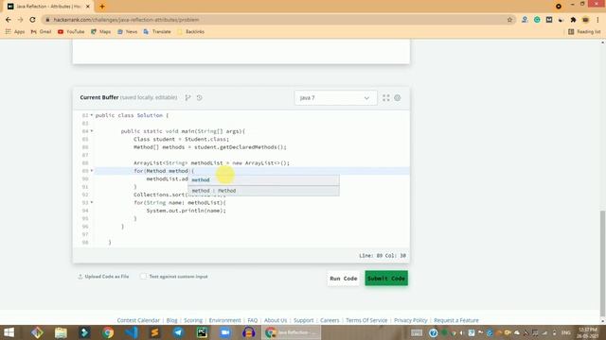Open the Java 7 language dropdown
This screenshot has height=340, width=606.
click(x=335, y=98)
